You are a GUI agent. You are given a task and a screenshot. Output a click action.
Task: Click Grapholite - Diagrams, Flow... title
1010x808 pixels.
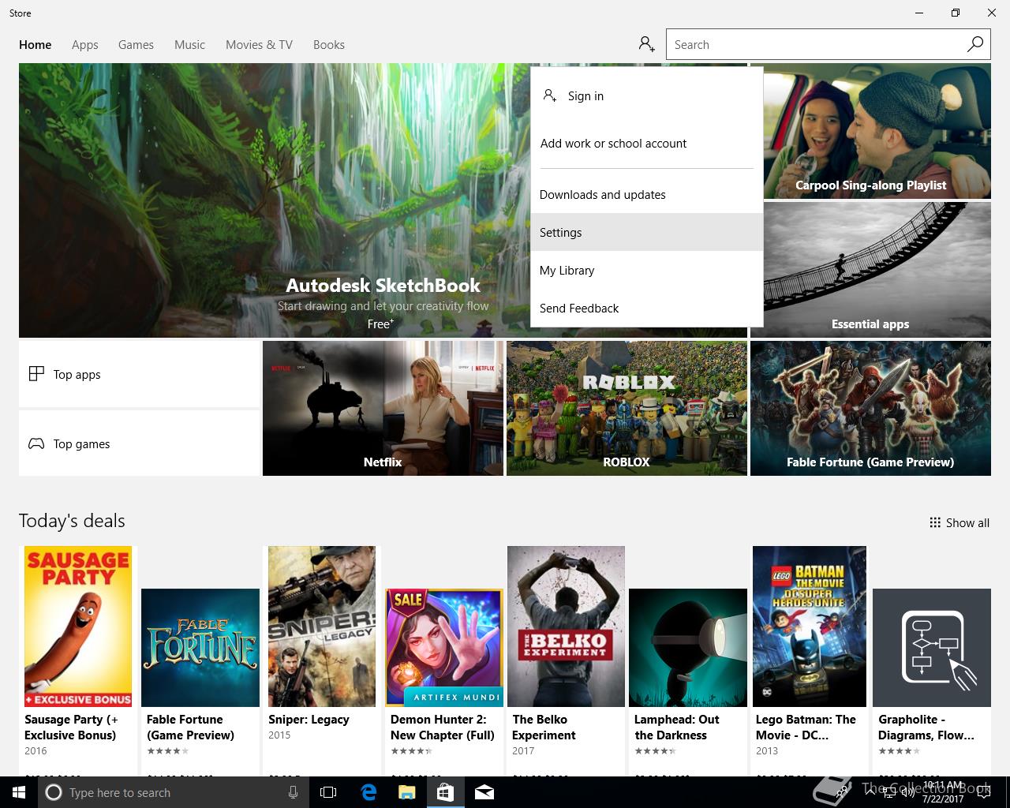tap(926, 727)
